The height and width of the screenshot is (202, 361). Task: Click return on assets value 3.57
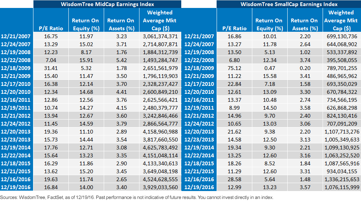click(x=305, y=187)
